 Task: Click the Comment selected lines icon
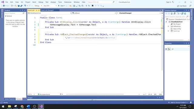pyautogui.click(x=86, y=6)
